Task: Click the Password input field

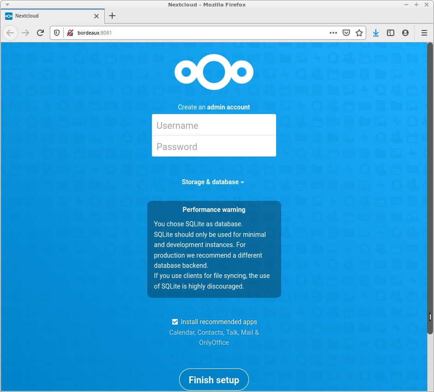Action: tap(214, 146)
